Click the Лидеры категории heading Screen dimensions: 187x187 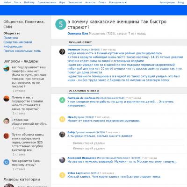pos(22,180)
